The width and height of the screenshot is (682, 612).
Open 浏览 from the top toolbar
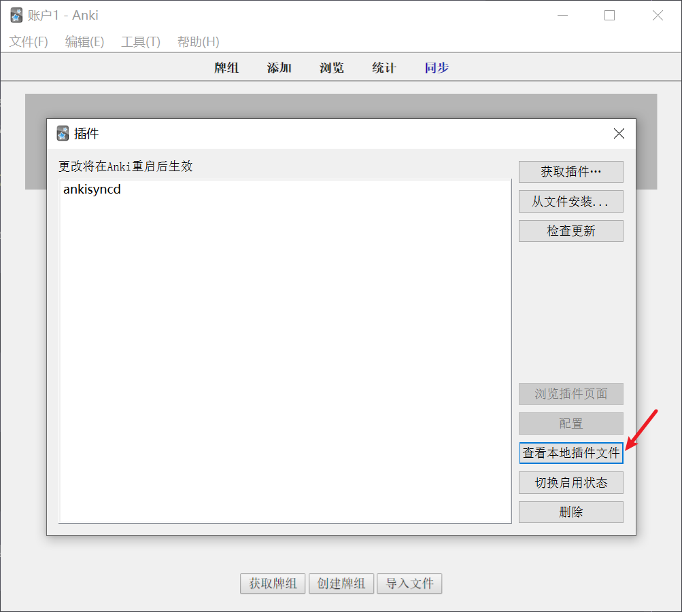332,68
